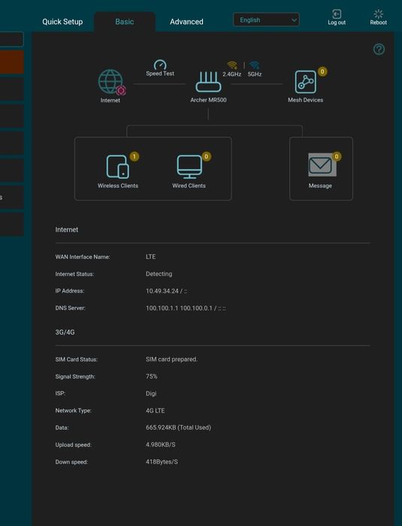Open the Message envelope icon
Viewport: 402px width, 526px height.
(x=320, y=165)
